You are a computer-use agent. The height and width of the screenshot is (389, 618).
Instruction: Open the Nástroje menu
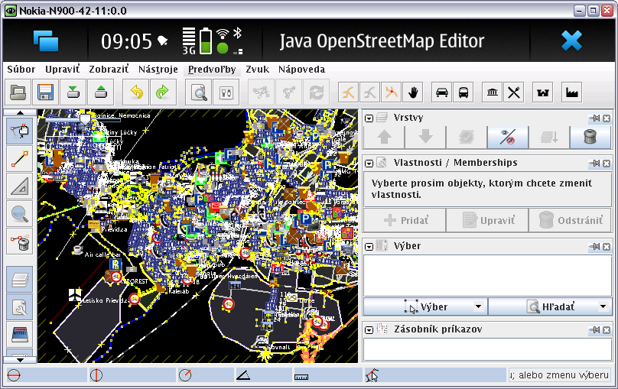pos(158,70)
